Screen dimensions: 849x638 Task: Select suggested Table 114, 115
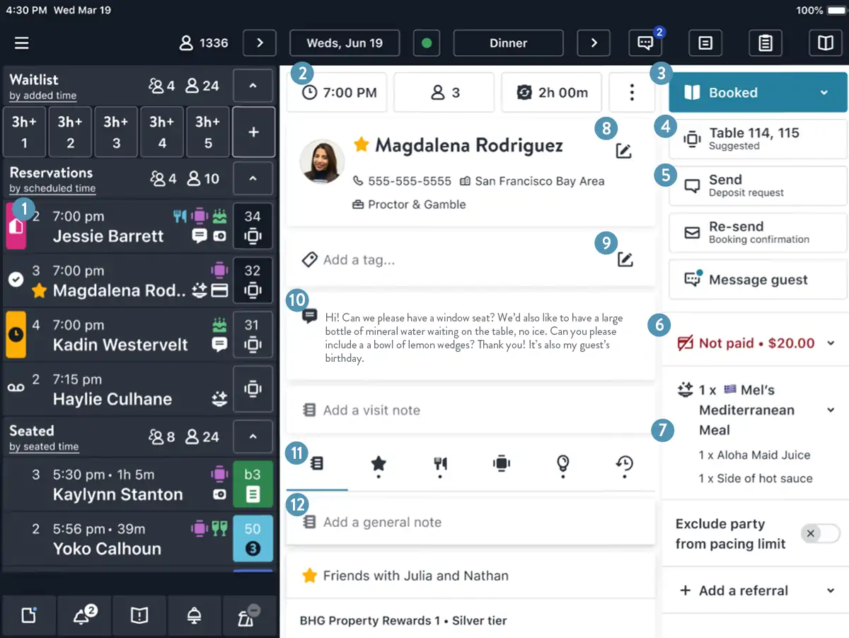(758, 139)
